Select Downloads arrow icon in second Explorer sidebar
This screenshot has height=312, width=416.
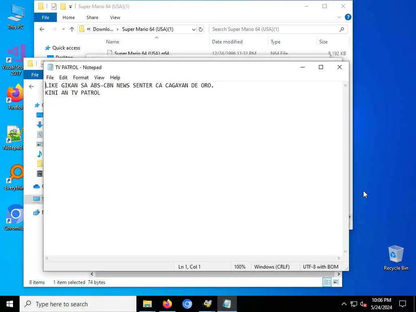pyautogui.click(x=40, y=125)
